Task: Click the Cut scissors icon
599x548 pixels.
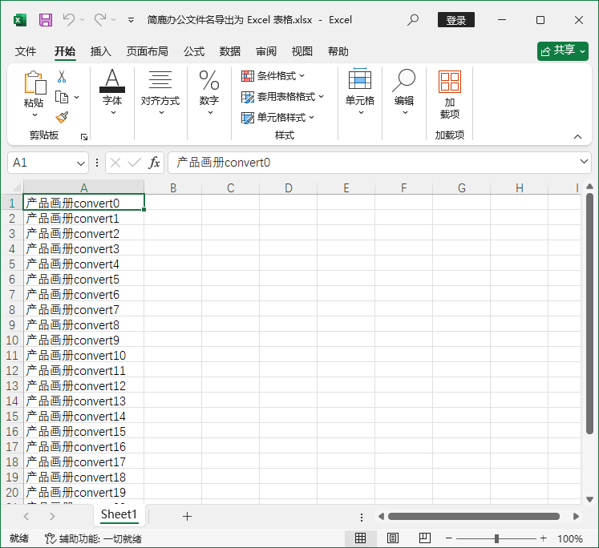Action: point(62,77)
